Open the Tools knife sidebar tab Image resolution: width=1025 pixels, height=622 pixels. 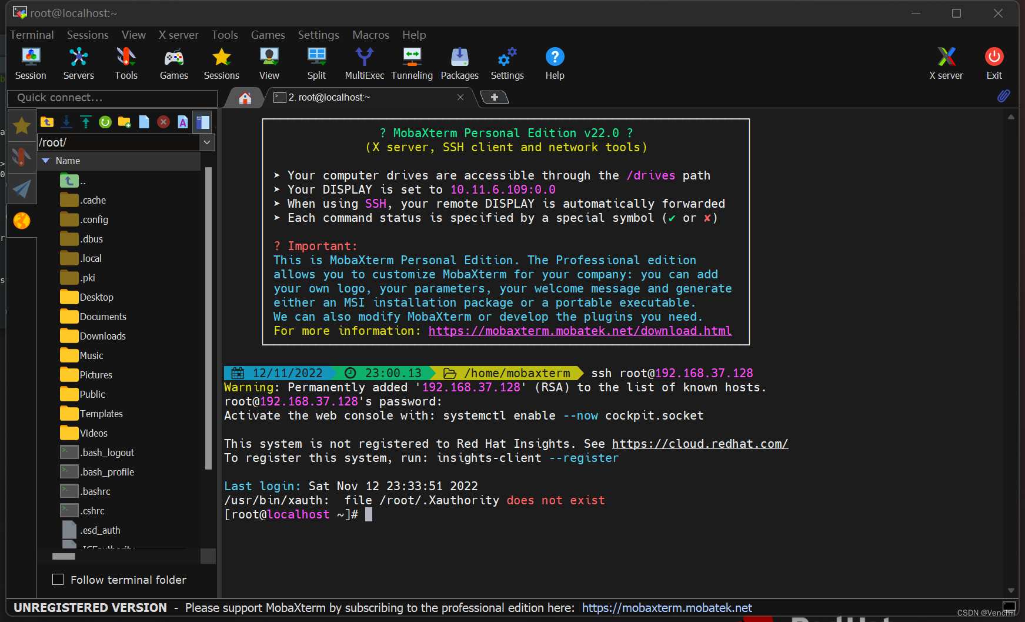[x=22, y=157]
